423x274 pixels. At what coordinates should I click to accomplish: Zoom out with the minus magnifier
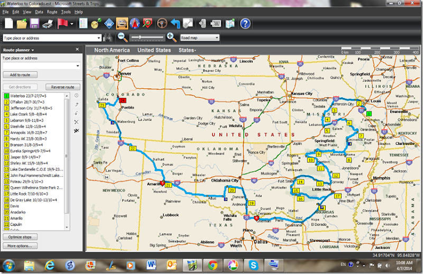pyautogui.click(x=123, y=37)
